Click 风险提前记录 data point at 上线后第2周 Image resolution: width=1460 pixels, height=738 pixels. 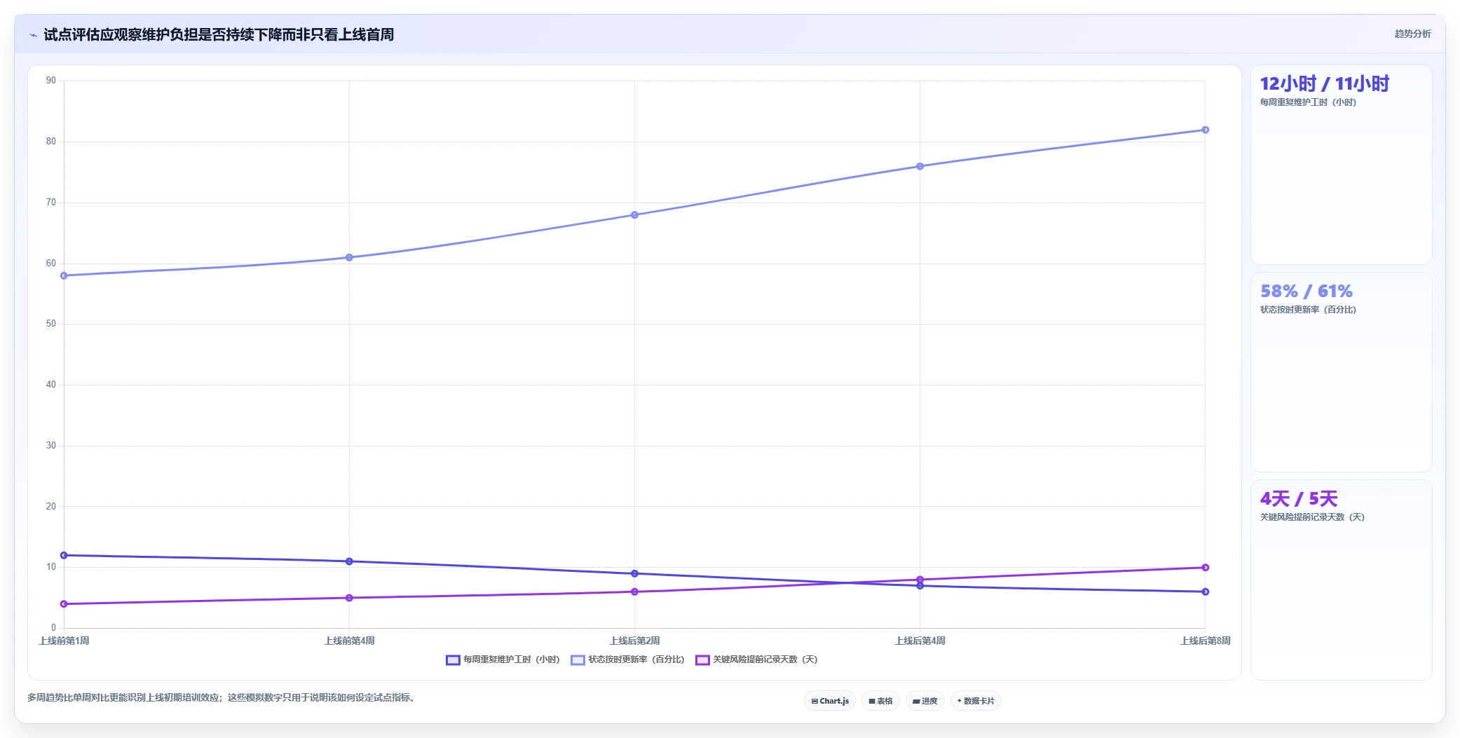[x=634, y=592]
